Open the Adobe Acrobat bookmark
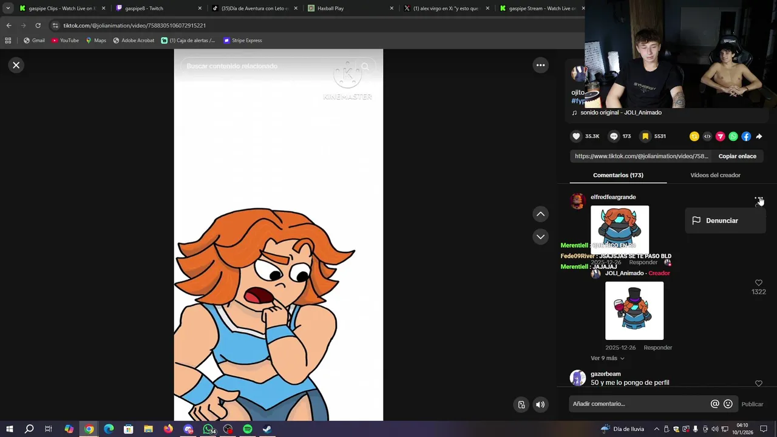The height and width of the screenshot is (437, 777). [134, 41]
